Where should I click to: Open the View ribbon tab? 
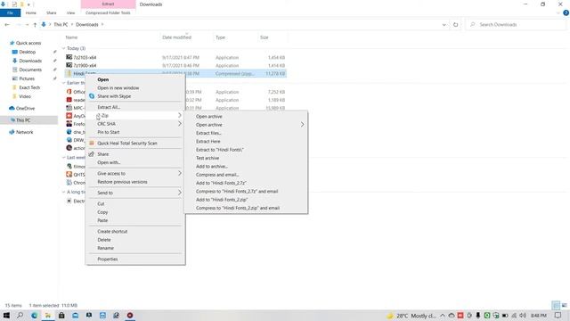(x=70, y=12)
